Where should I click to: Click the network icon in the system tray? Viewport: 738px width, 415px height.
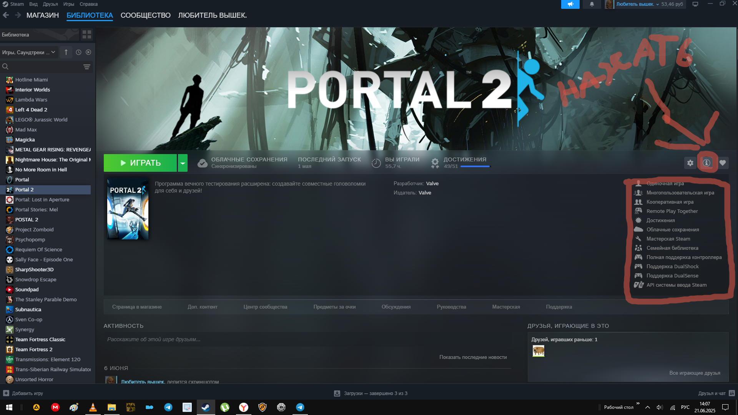673,407
